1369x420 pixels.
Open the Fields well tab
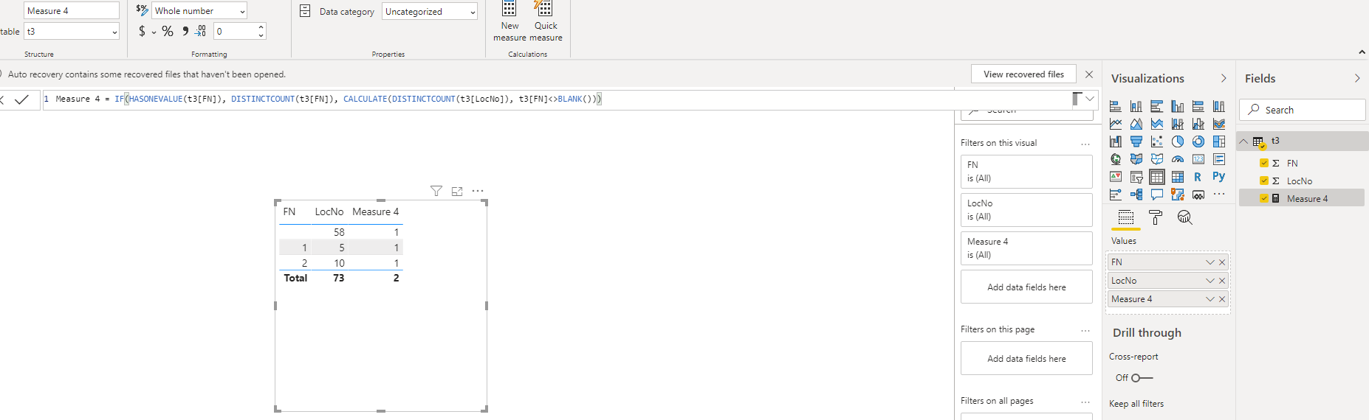(x=1126, y=217)
